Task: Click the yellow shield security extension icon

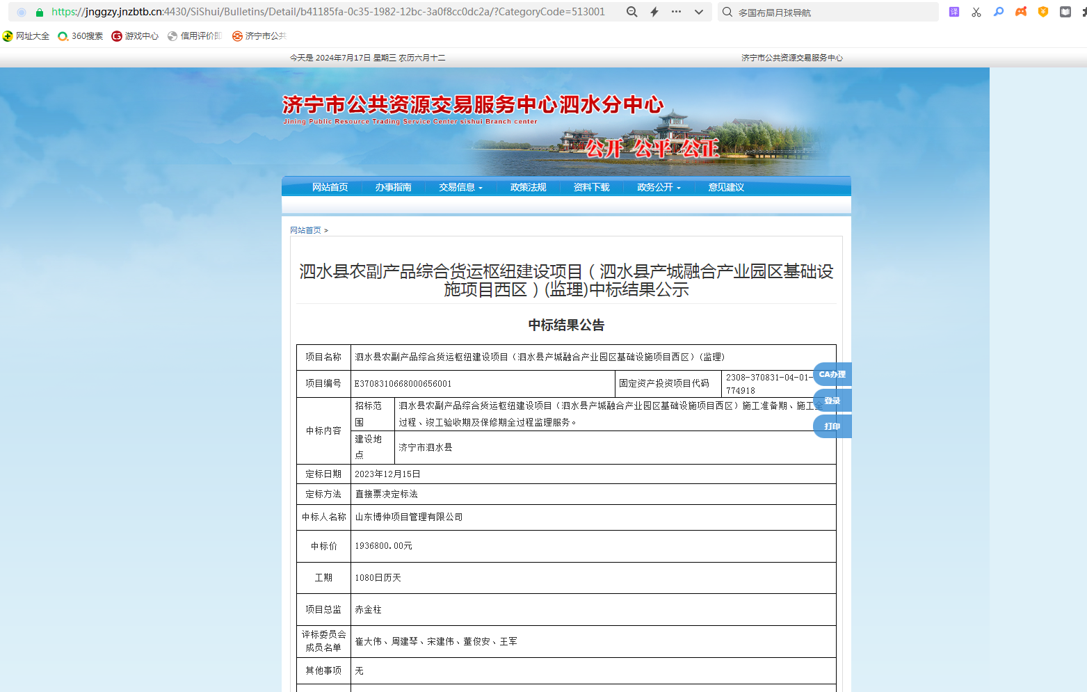Action: pyautogui.click(x=1043, y=12)
